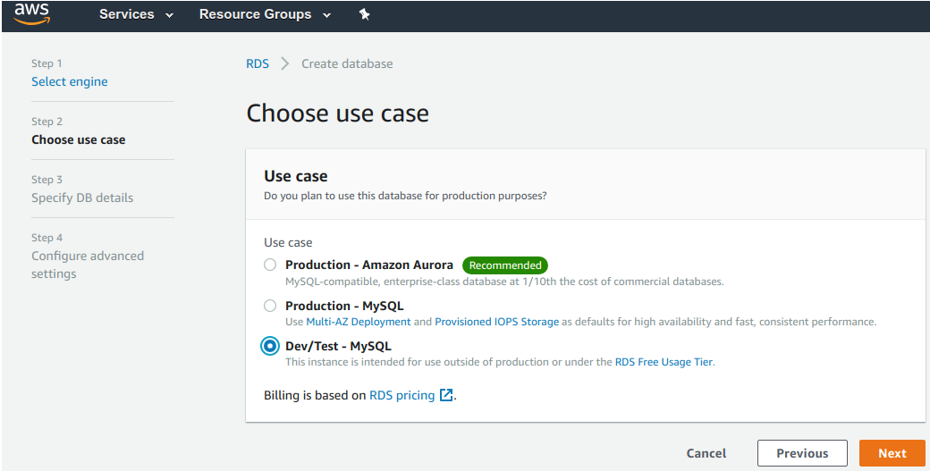Go back to Select engine step

70,81
